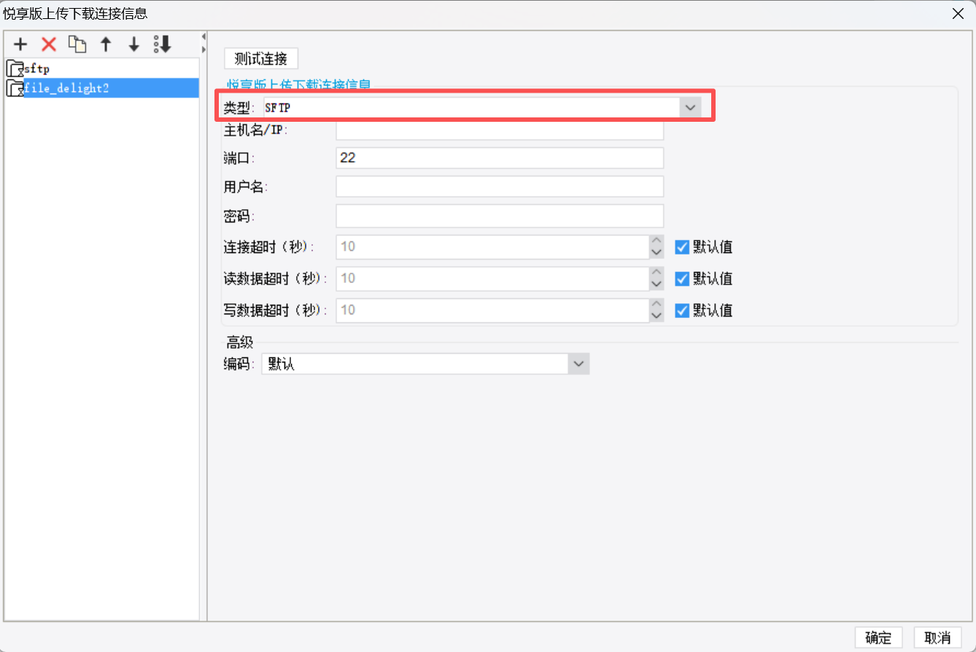Uncheck 默认值 for 连接超时
The width and height of the screenshot is (976, 652).
coord(682,247)
